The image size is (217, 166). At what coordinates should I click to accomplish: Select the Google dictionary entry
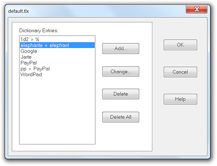tap(57, 51)
